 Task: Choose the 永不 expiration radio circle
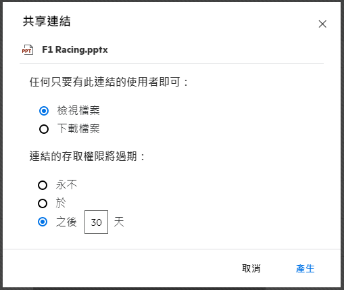43,185
